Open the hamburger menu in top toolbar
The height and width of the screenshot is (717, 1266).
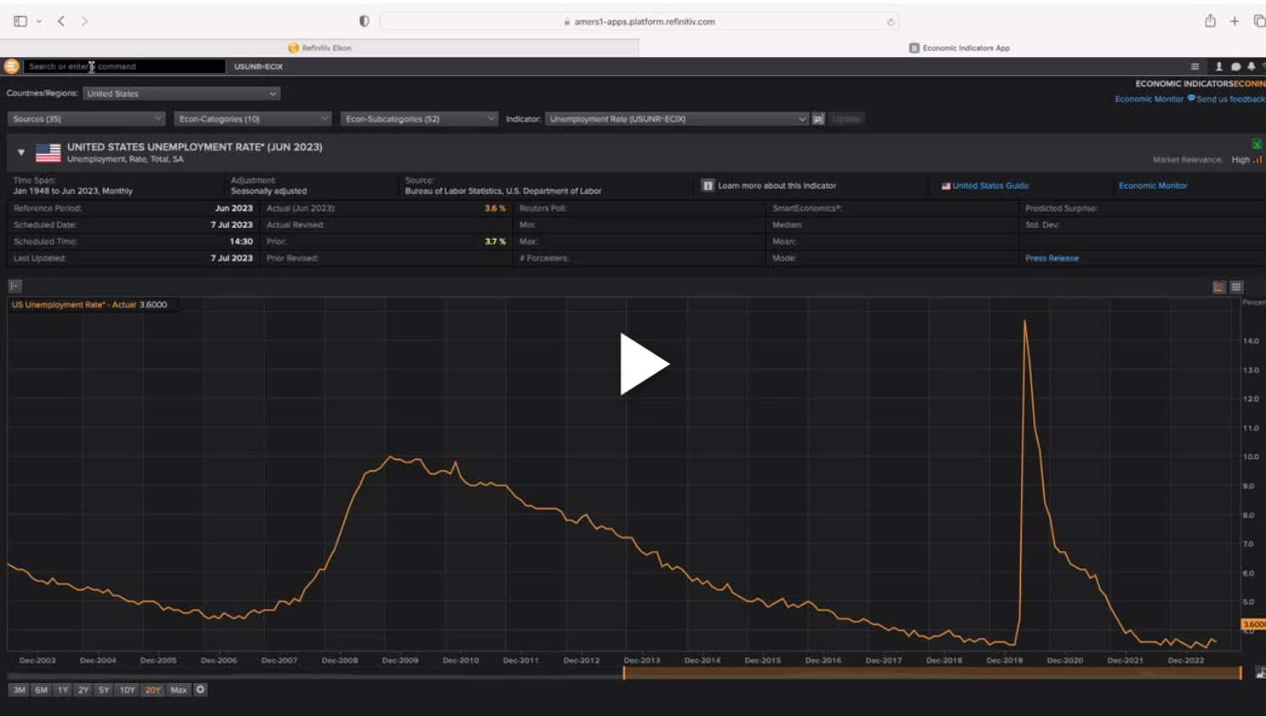pos(1195,66)
